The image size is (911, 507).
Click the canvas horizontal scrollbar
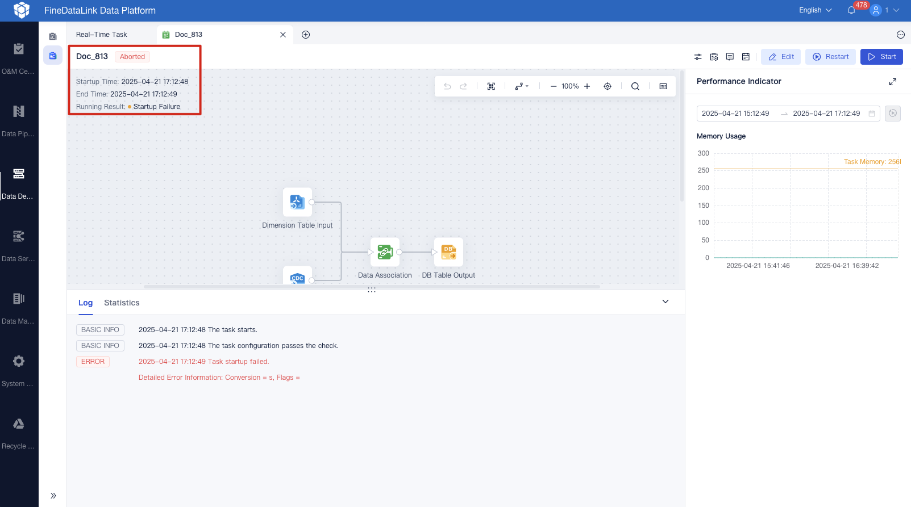[x=372, y=287]
